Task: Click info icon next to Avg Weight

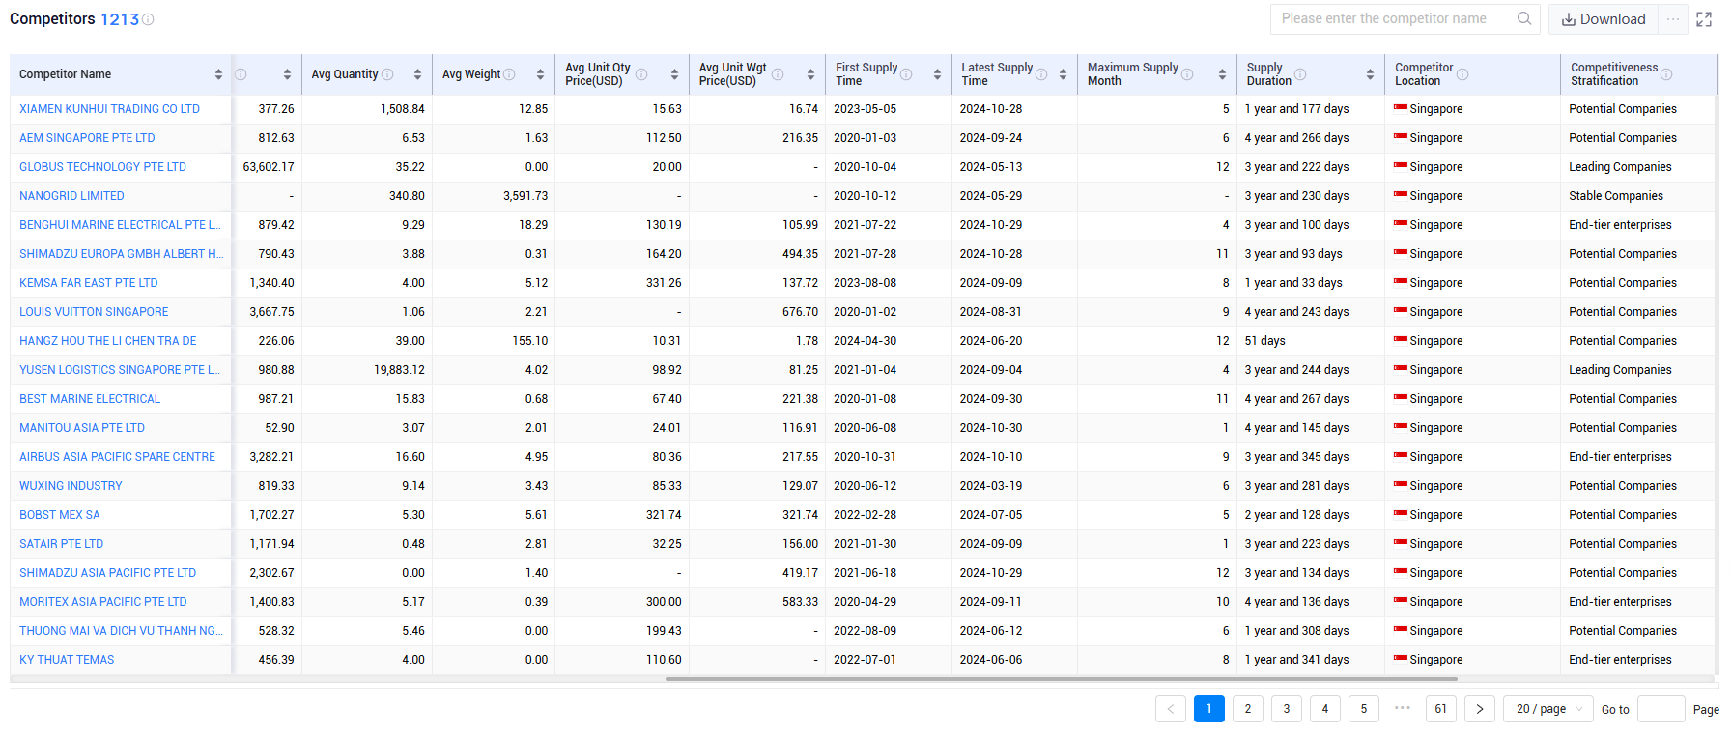Action: (x=509, y=74)
